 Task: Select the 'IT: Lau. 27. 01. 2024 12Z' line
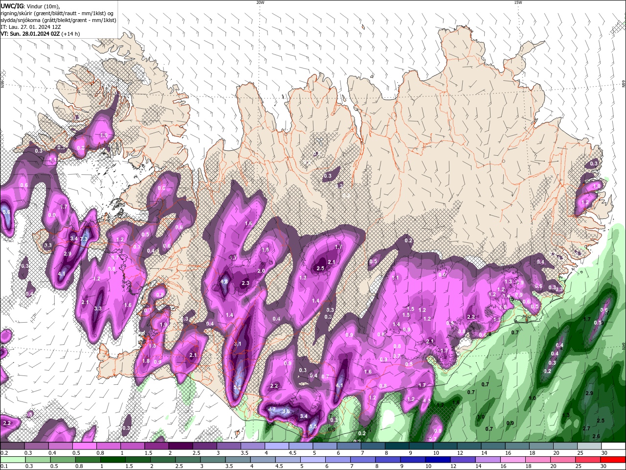pos(31,27)
